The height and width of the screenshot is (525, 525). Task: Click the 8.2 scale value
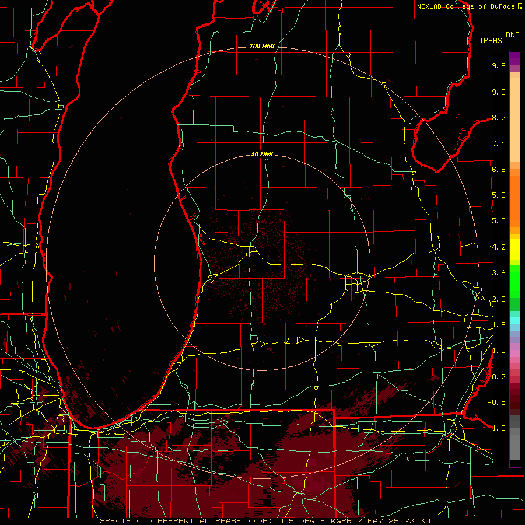click(499, 117)
